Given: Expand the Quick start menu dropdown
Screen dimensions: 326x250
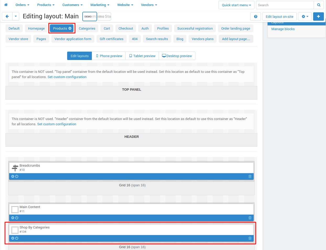Looking at the screenshot, I should tap(236, 5).
